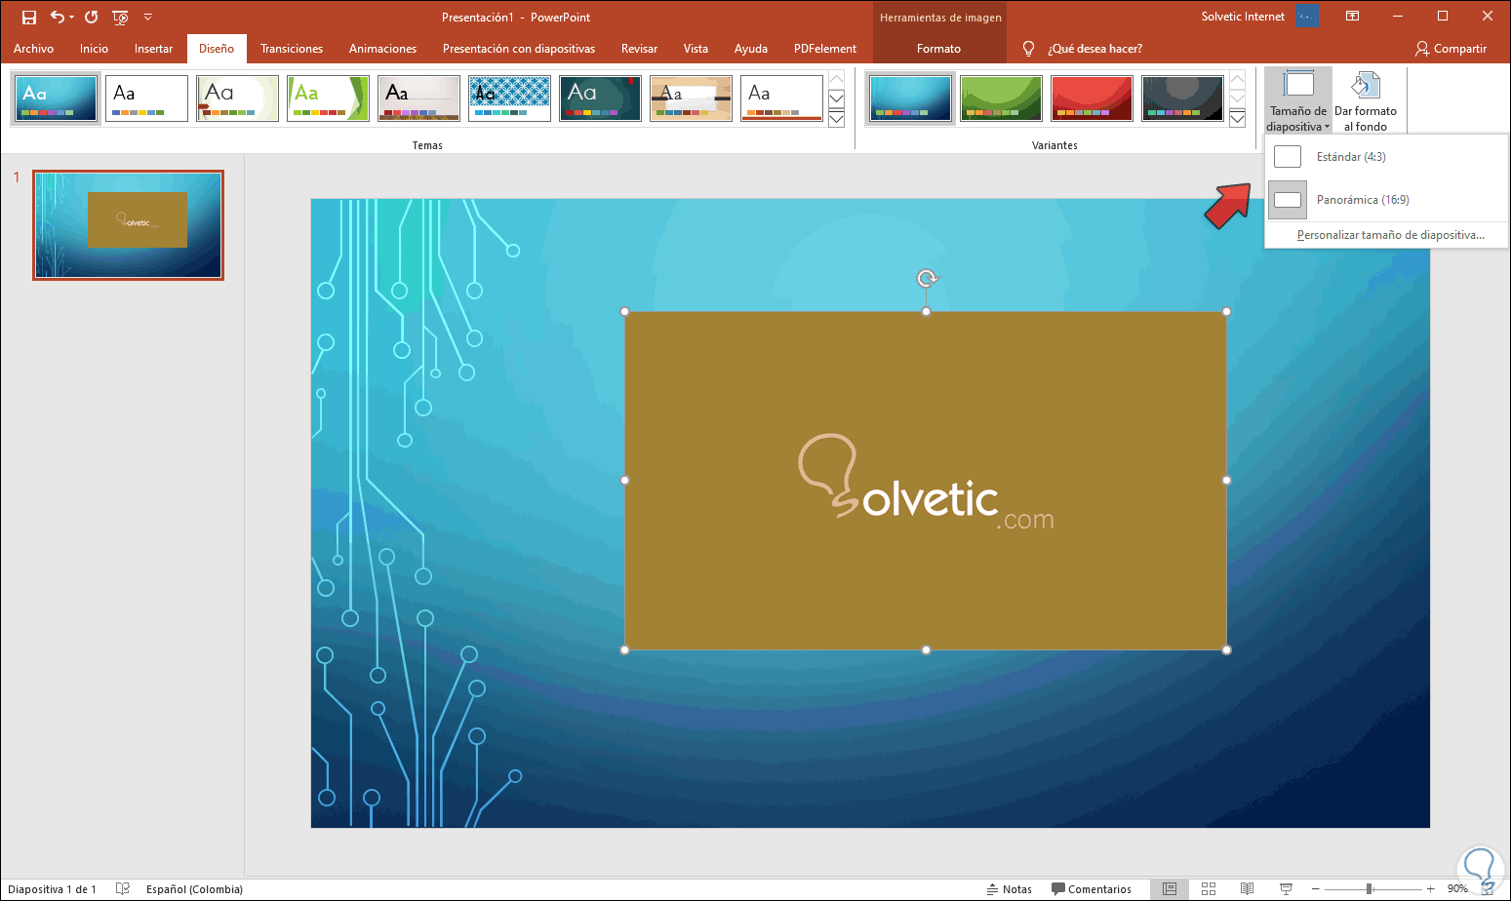Viewport: 1511px width, 901px height.
Task: Open the Vista tab
Action: (x=696, y=49)
